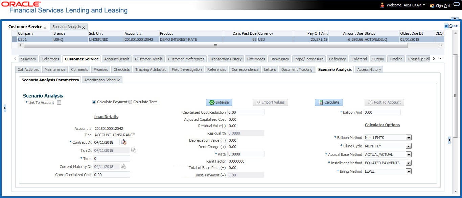This screenshot has height=198, width=462.
Task: Click the Sign Out link
Action: point(443,6)
